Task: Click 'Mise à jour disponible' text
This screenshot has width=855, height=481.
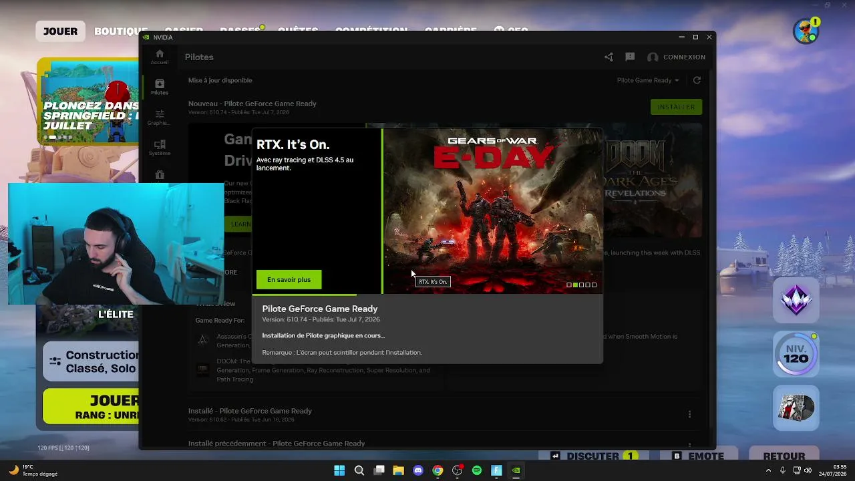Action: click(x=220, y=80)
